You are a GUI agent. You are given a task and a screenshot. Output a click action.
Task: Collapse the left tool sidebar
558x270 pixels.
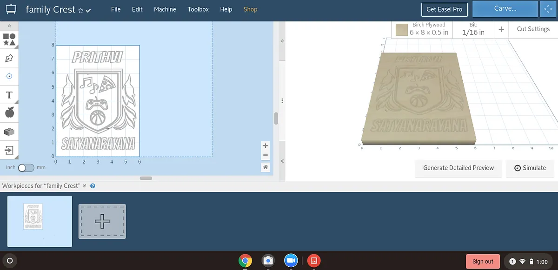9,26
